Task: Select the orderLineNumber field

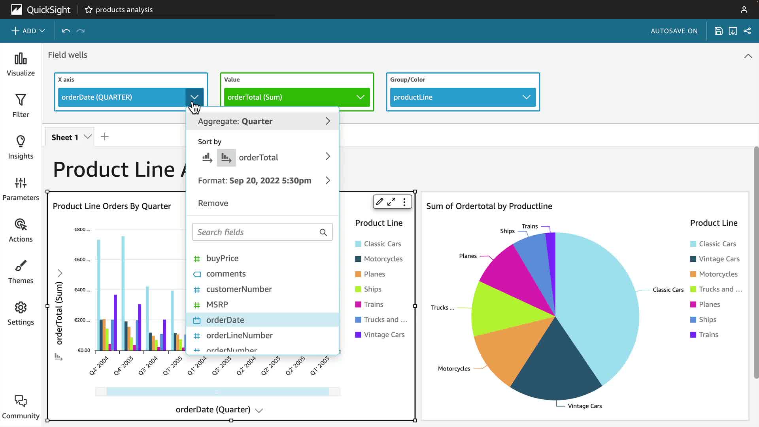Action: [239, 335]
